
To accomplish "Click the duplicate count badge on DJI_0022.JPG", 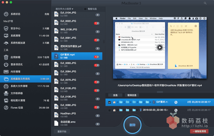I will pos(97,23).
